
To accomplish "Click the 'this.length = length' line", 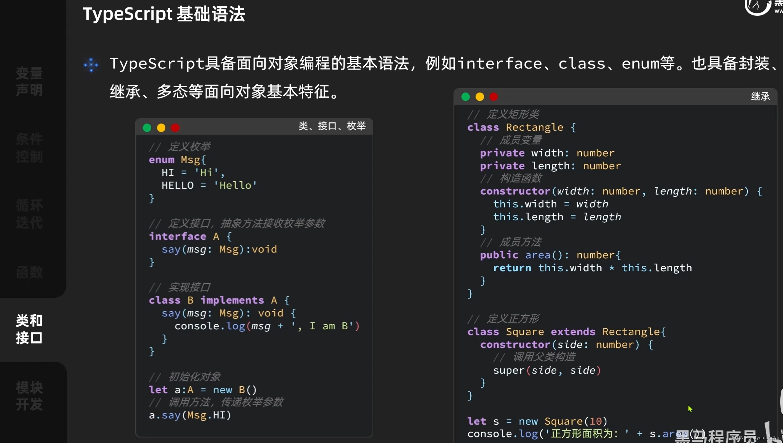I will click(x=557, y=217).
